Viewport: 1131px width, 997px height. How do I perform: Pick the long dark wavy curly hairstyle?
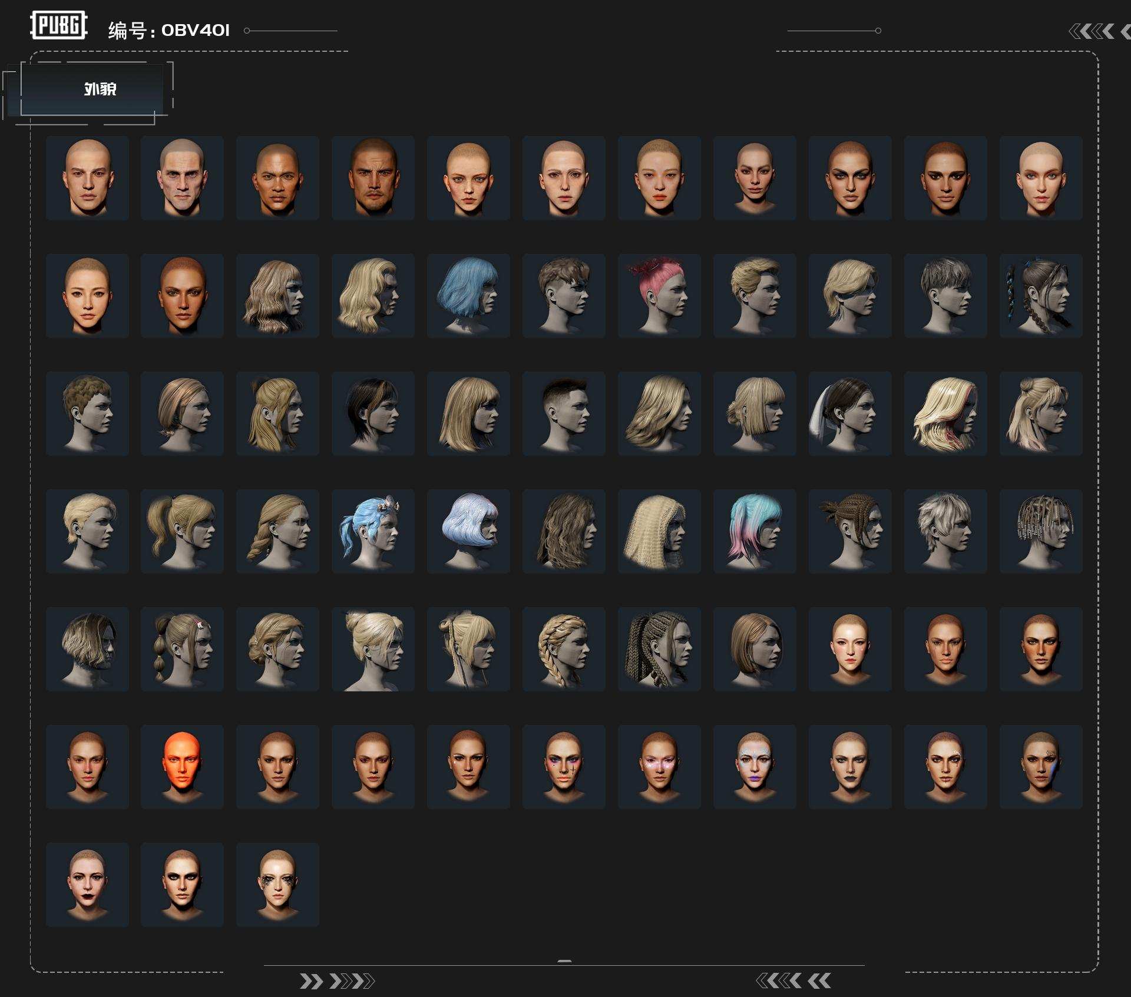(x=564, y=531)
